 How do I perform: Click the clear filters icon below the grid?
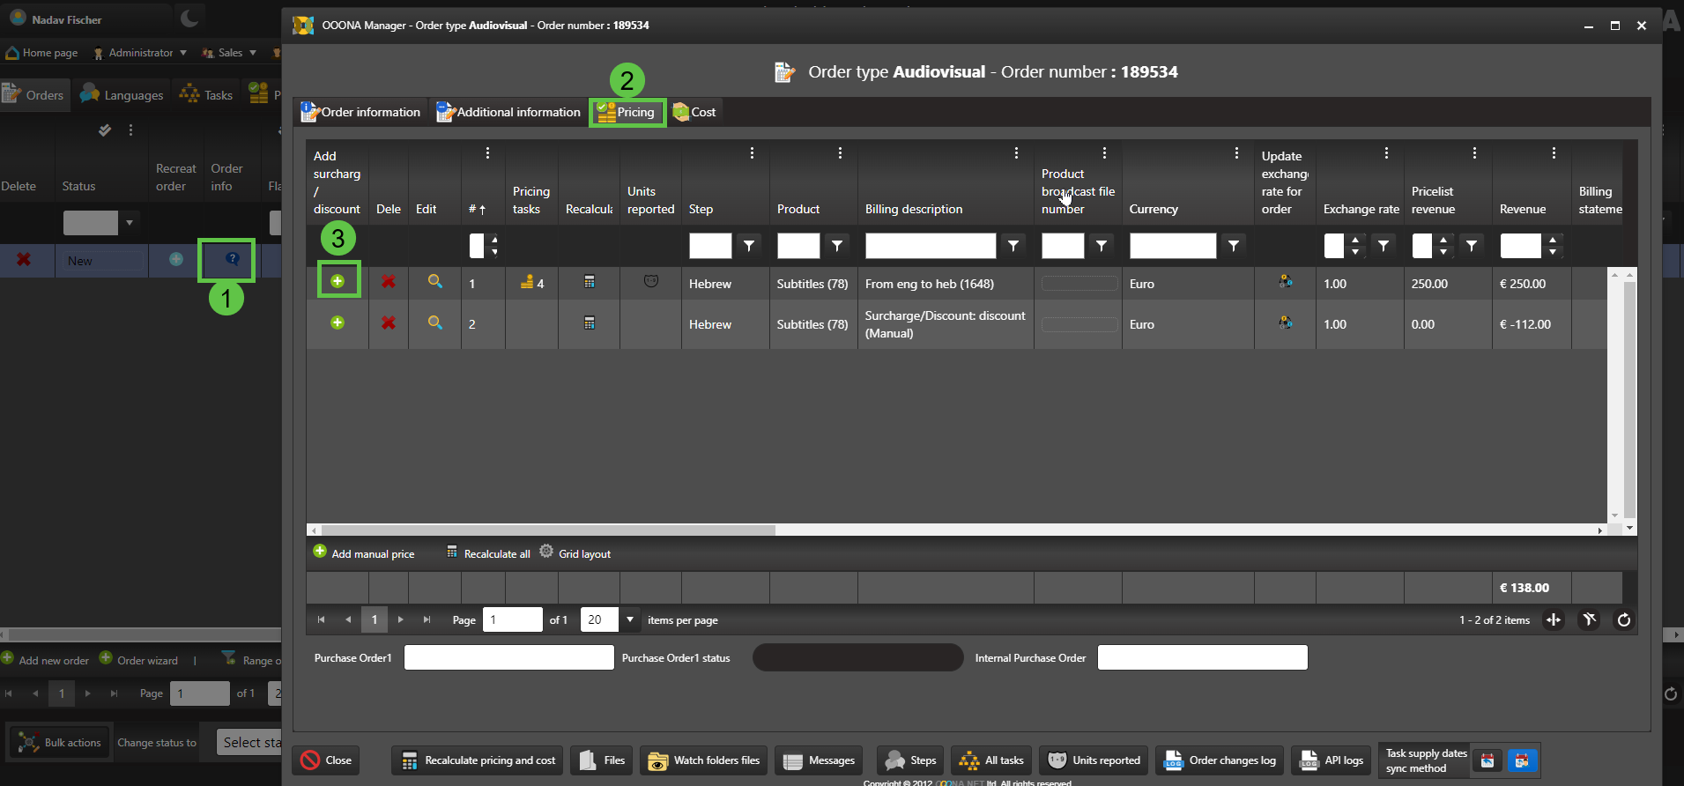1589,619
